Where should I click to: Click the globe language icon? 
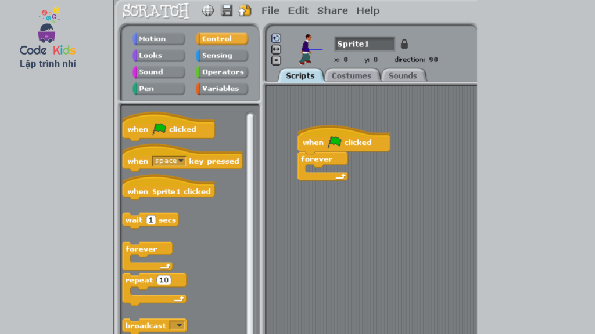(208, 10)
